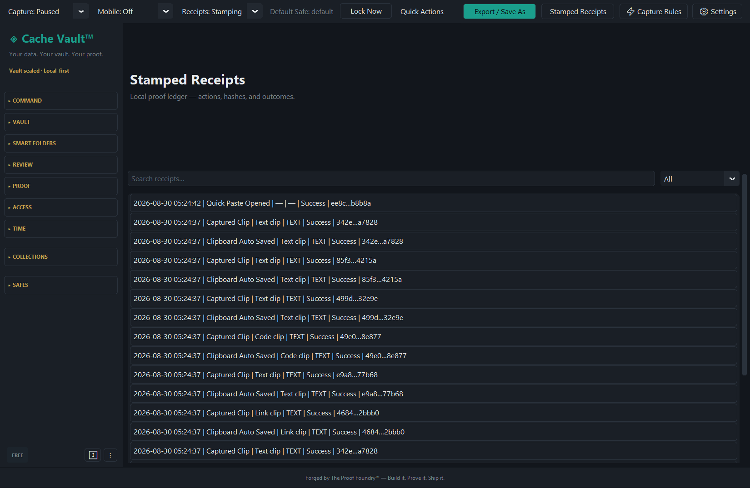Image resolution: width=750 pixels, height=488 pixels.
Task: Expand the COMMAND sidebar section
Action: click(61, 101)
